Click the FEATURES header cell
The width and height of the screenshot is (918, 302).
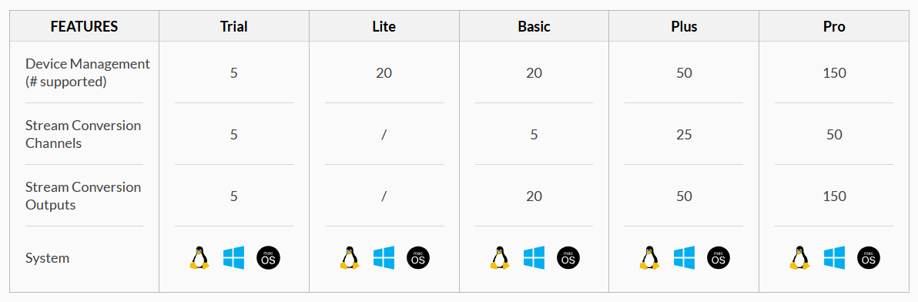coord(84,26)
